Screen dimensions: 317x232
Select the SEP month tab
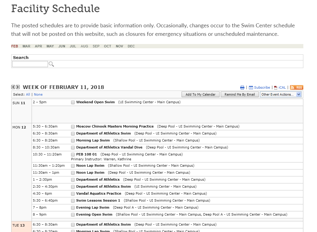96,46
